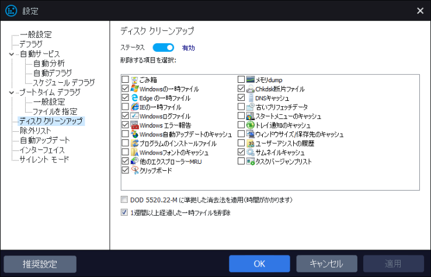Check the 古いプリフェッチデータ checkbox
This screenshot has height=277, width=431.
click(x=241, y=107)
